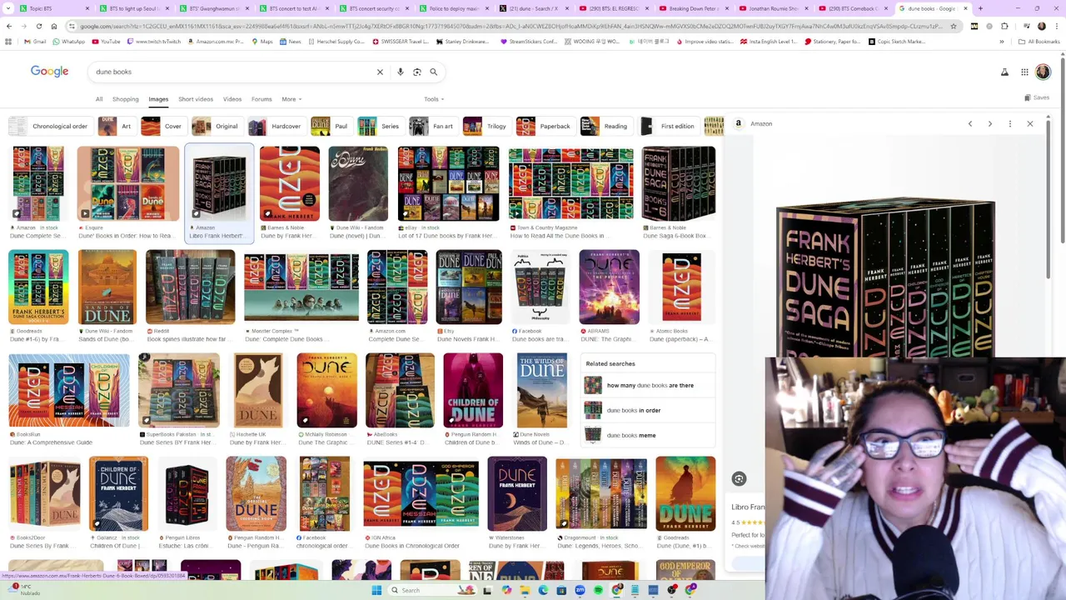Go back in browser history
The width and height of the screenshot is (1066, 600).
(x=9, y=26)
